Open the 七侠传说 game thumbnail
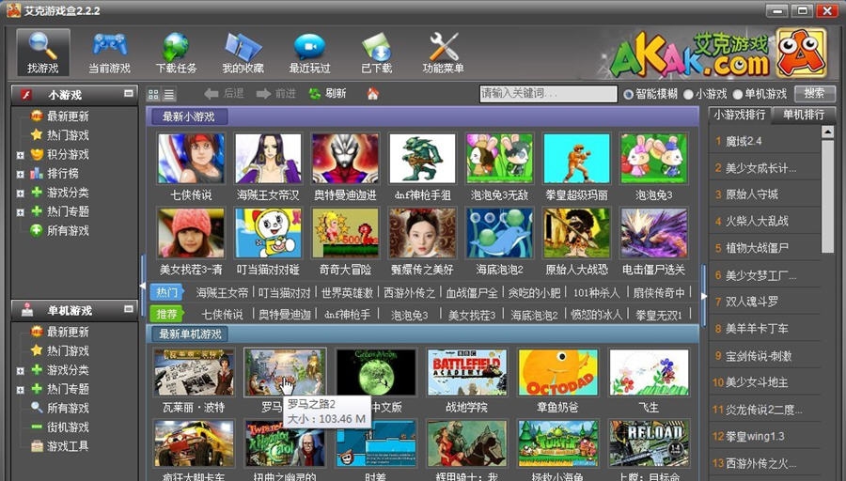This screenshot has width=846, height=481. click(x=191, y=159)
